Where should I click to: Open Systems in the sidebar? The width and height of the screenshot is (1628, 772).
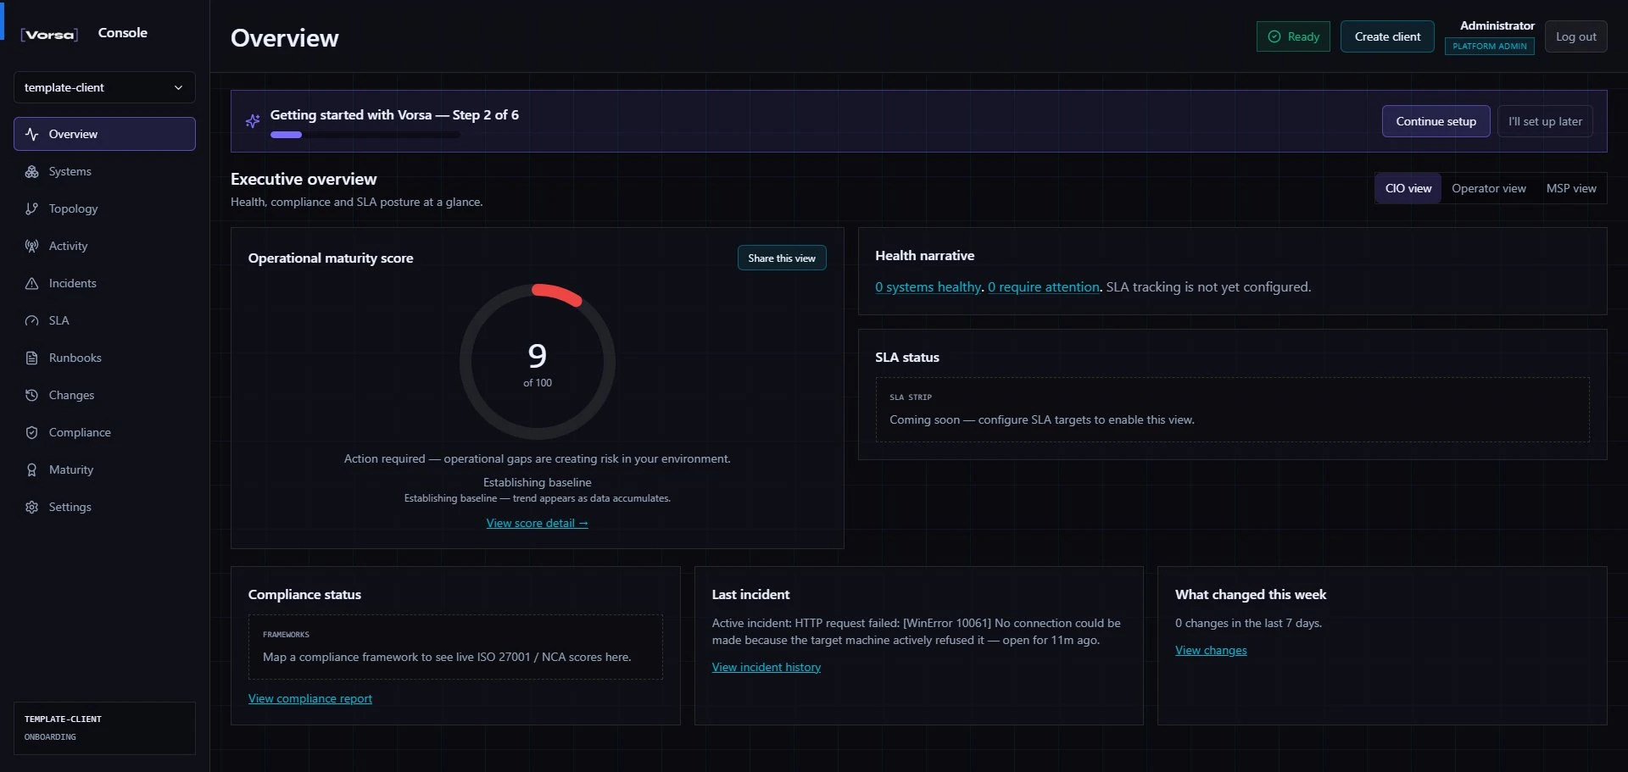[x=104, y=171]
